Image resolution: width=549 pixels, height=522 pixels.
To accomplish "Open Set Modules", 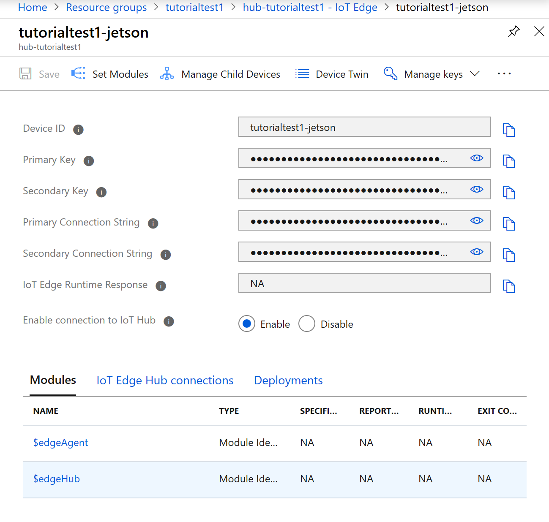I will [x=110, y=74].
